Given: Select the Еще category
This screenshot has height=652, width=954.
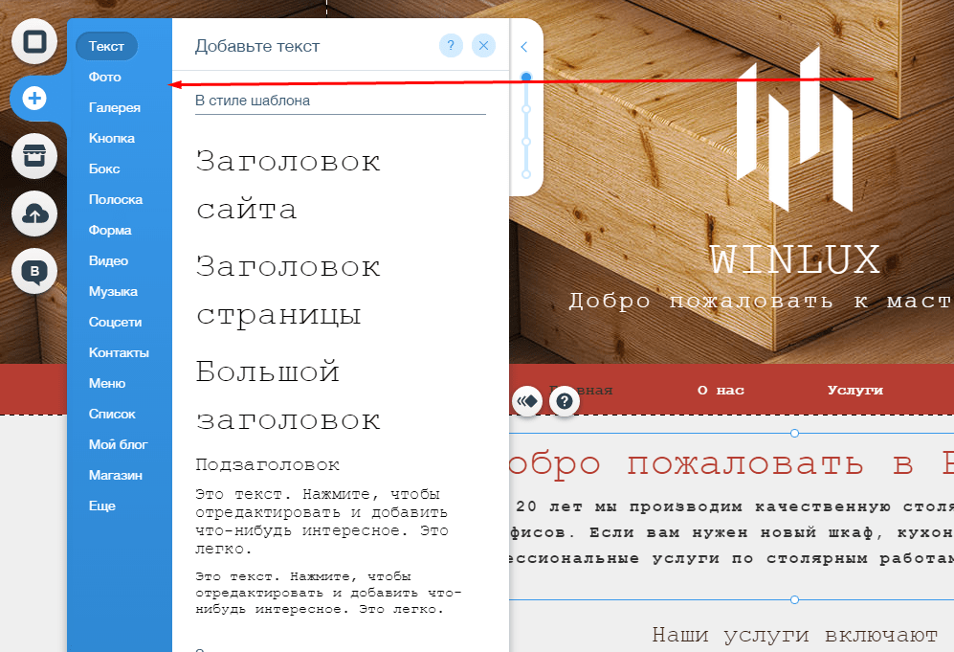Looking at the screenshot, I should coord(101,506).
